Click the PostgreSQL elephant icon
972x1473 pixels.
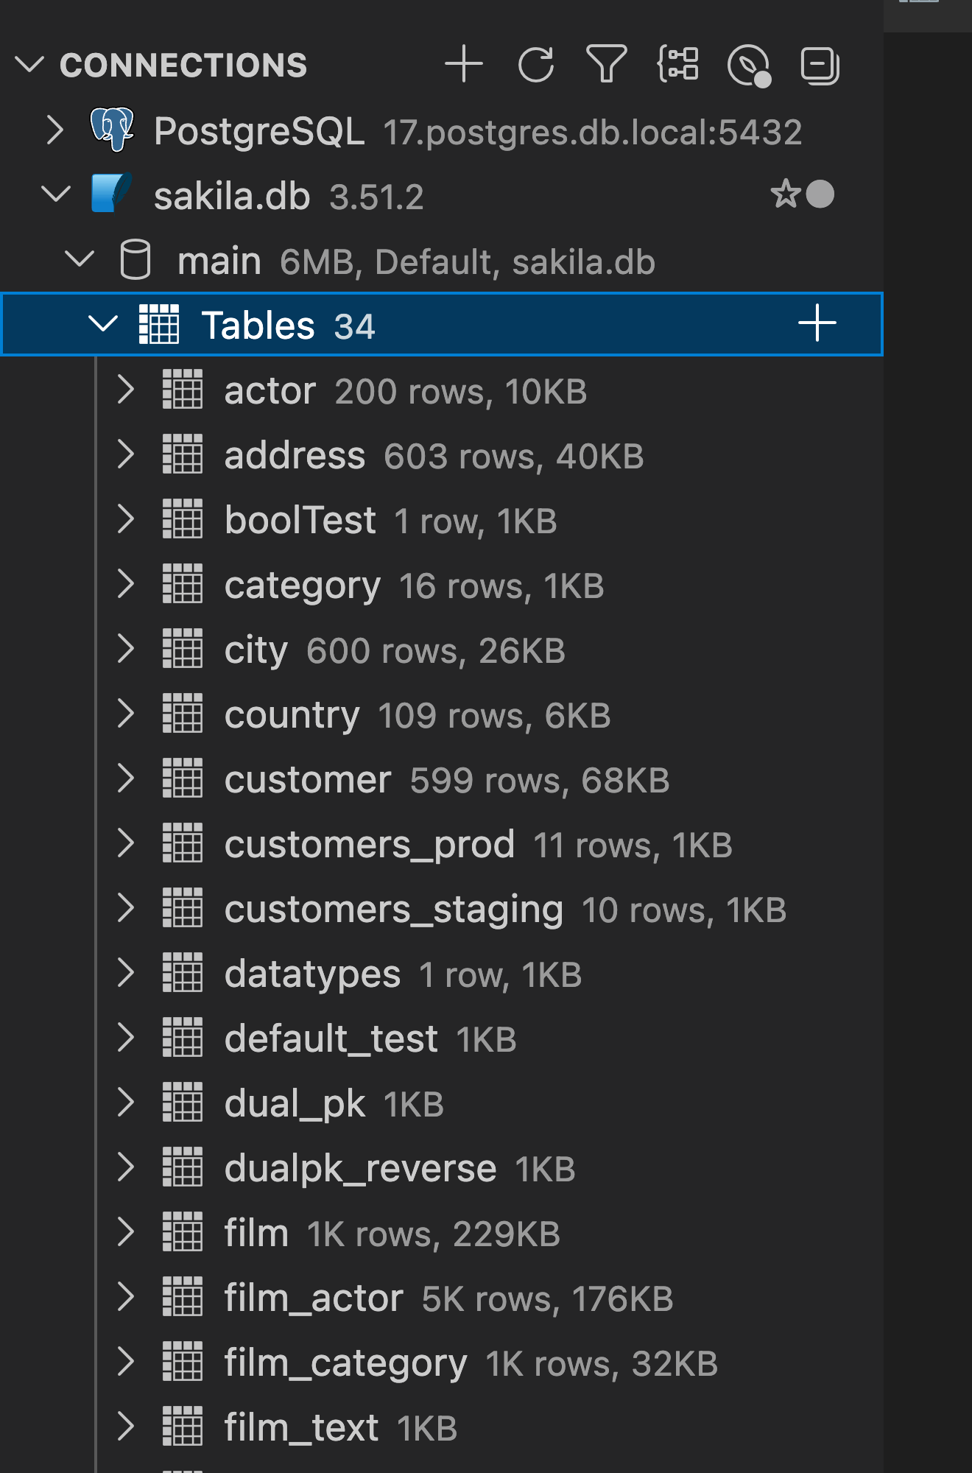click(114, 130)
